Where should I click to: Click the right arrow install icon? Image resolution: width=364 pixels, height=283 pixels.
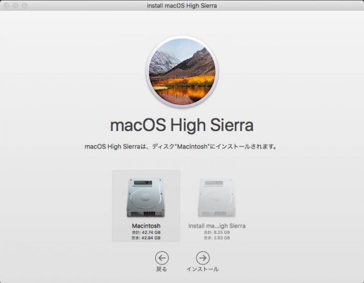click(202, 258)
